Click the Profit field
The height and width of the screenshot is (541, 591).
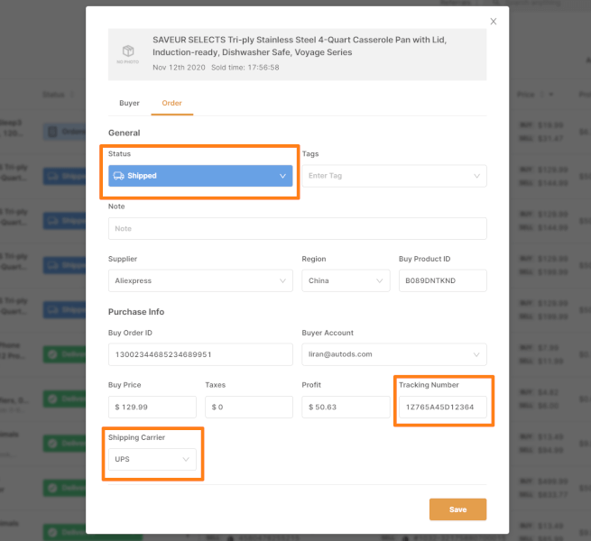tap(346, 408)
